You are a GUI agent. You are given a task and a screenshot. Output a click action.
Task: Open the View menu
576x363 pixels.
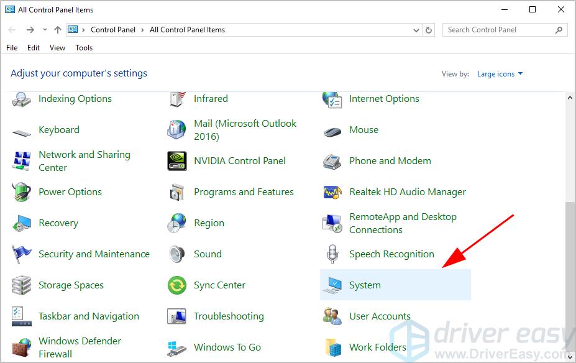click(x=57, y=48)
